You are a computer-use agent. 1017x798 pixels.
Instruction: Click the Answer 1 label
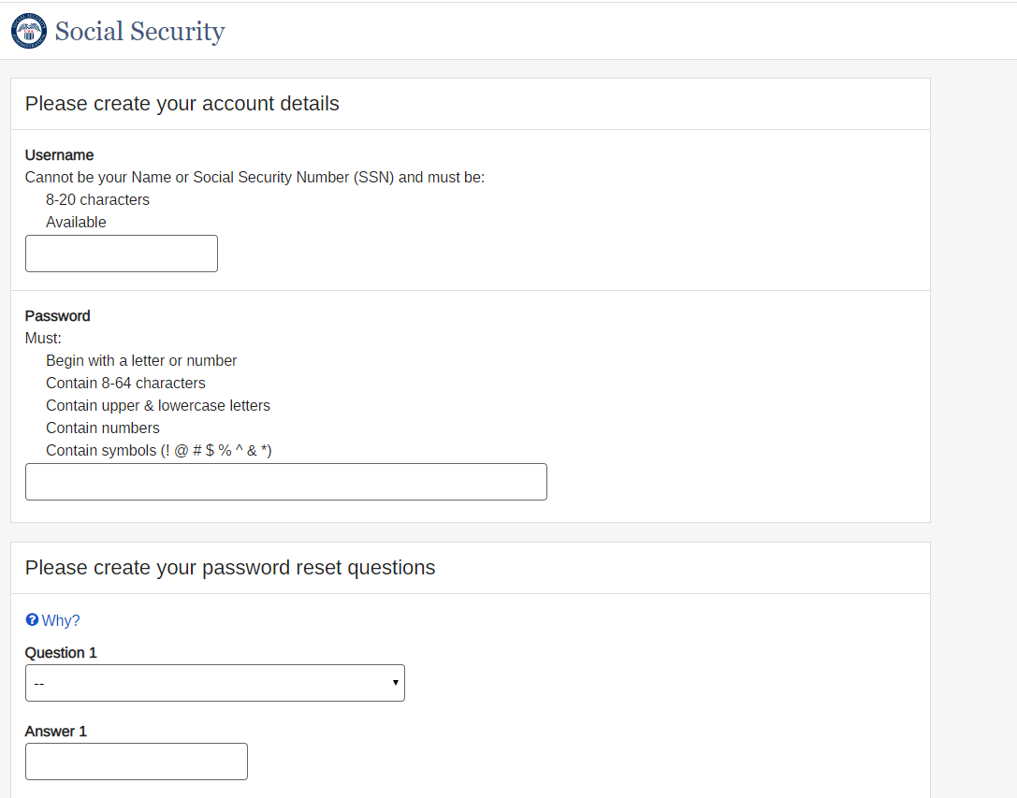56,731
